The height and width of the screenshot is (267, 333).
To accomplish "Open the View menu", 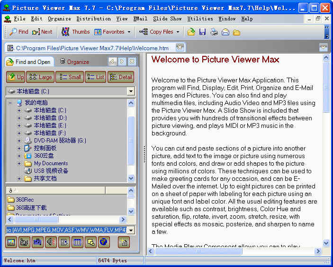I will click(x=122, y=19).
